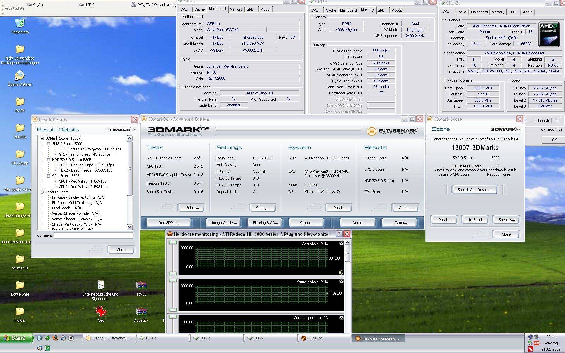Click OK in the CPU-Z window
This screenshot has height=353, width=565.
tap(554, 140)
